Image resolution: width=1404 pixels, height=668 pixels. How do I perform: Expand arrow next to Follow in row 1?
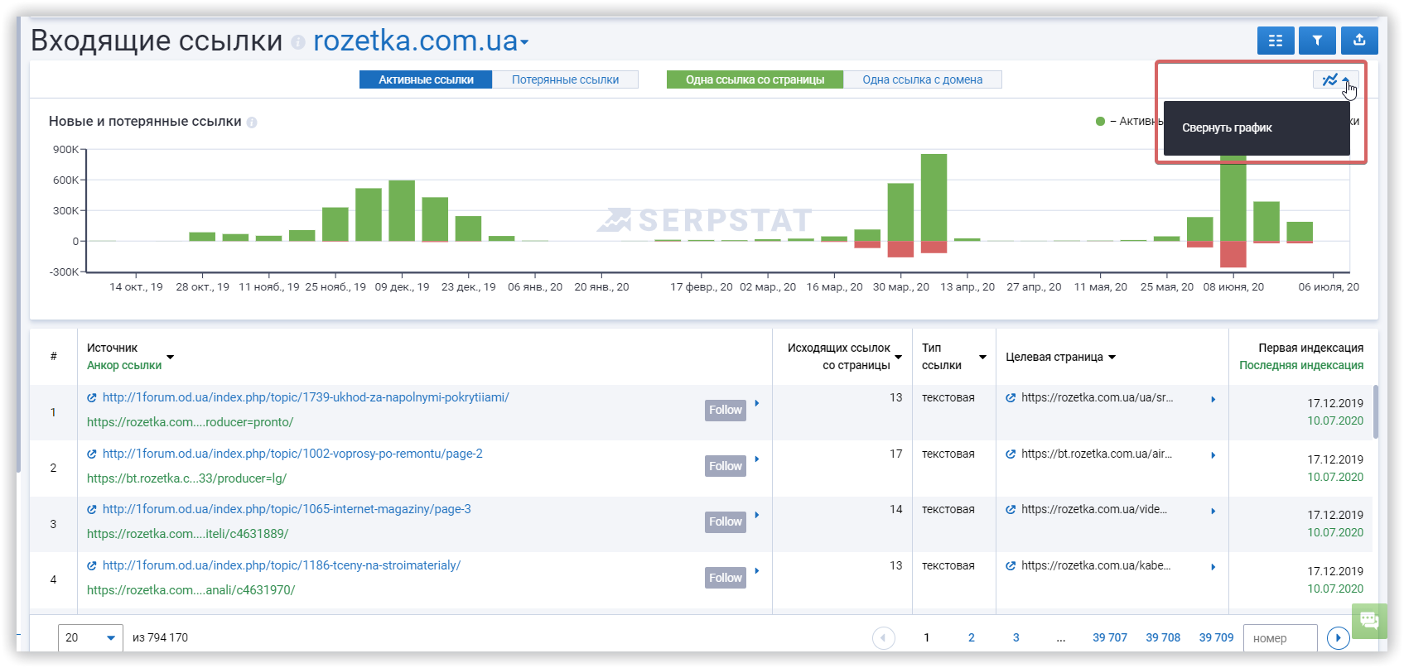click(x=757, y=403)
